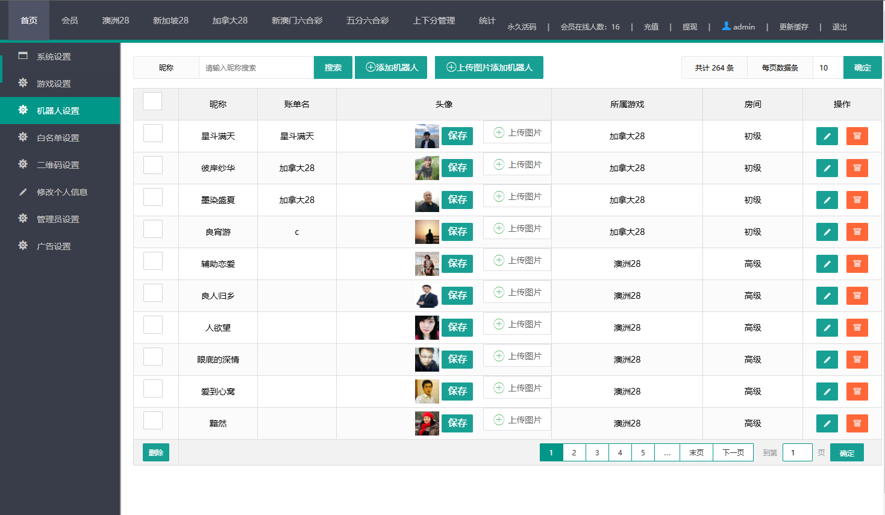
Task: Click the 系统设置 sidebar icon
Action: pos(23,55)
